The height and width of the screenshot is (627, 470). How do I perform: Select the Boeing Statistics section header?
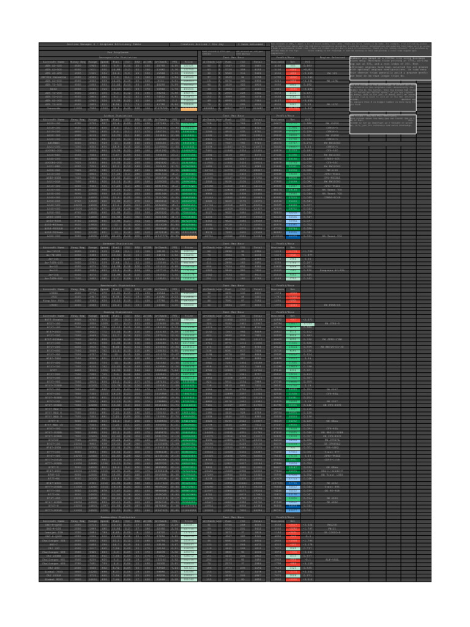coord(118,312)
